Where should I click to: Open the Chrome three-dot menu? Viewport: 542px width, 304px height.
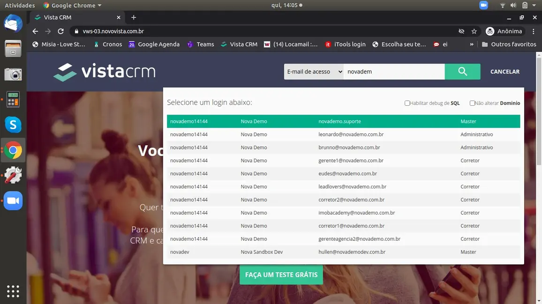[x=533, y=31]
